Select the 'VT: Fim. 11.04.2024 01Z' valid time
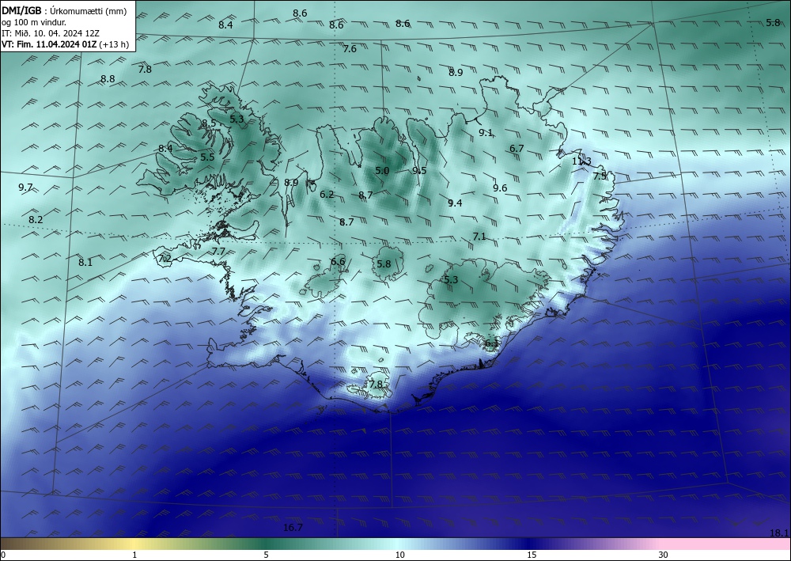The image size is (791, 561). (49, 44)
